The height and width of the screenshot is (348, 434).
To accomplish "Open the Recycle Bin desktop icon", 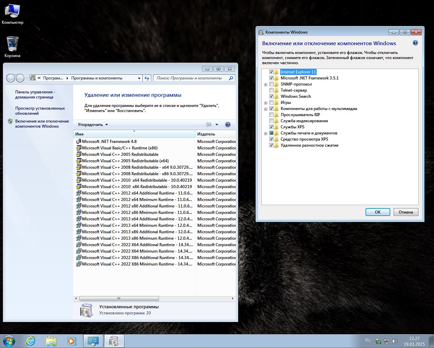I will coord(12,47).
